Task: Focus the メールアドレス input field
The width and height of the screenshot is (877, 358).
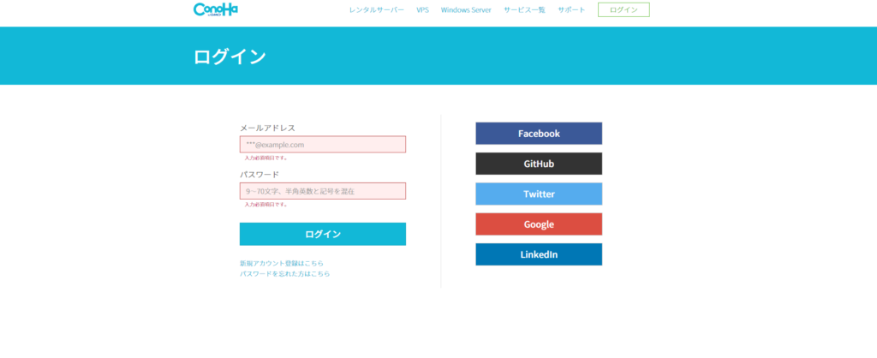Action: click(x=323, y=145)
